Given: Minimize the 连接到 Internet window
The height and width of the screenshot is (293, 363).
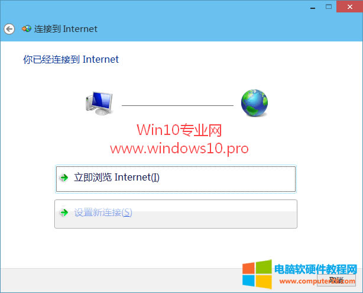Looking at the screenshot, I should coord(313,7).
